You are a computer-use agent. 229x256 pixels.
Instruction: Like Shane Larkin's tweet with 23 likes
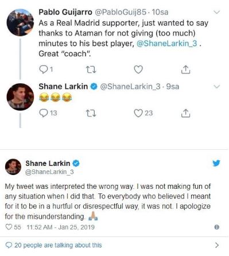tap(138, 113)
